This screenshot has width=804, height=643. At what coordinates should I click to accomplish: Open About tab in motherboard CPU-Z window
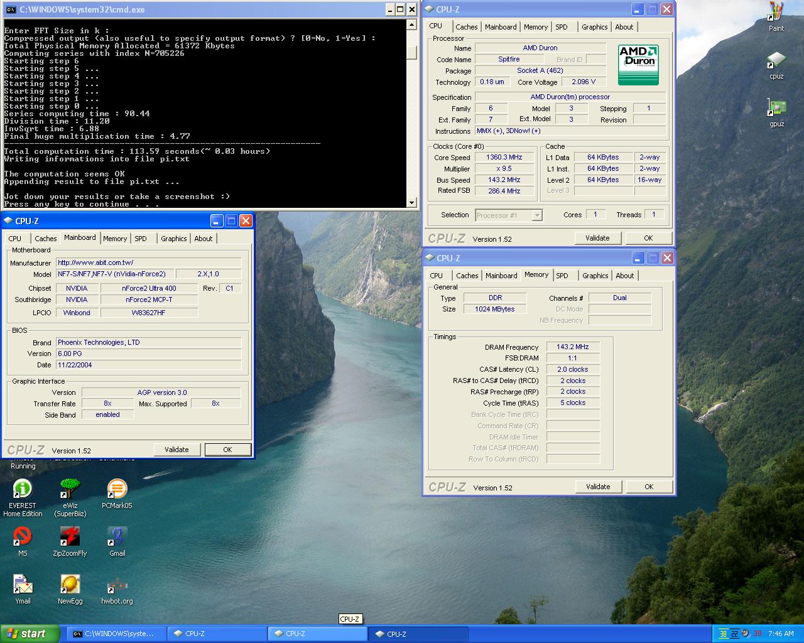coord(203,239)
